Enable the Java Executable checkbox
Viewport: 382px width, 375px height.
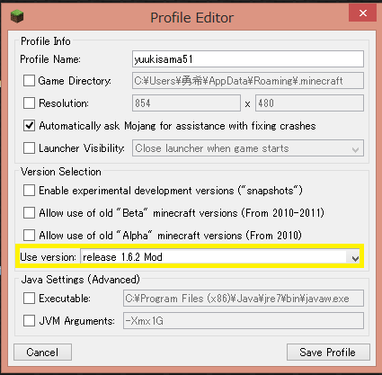coord(29,299)
